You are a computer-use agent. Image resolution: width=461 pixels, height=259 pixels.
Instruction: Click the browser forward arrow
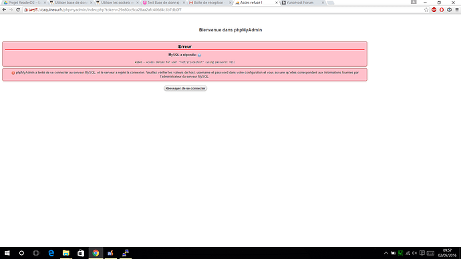[11, 10]
